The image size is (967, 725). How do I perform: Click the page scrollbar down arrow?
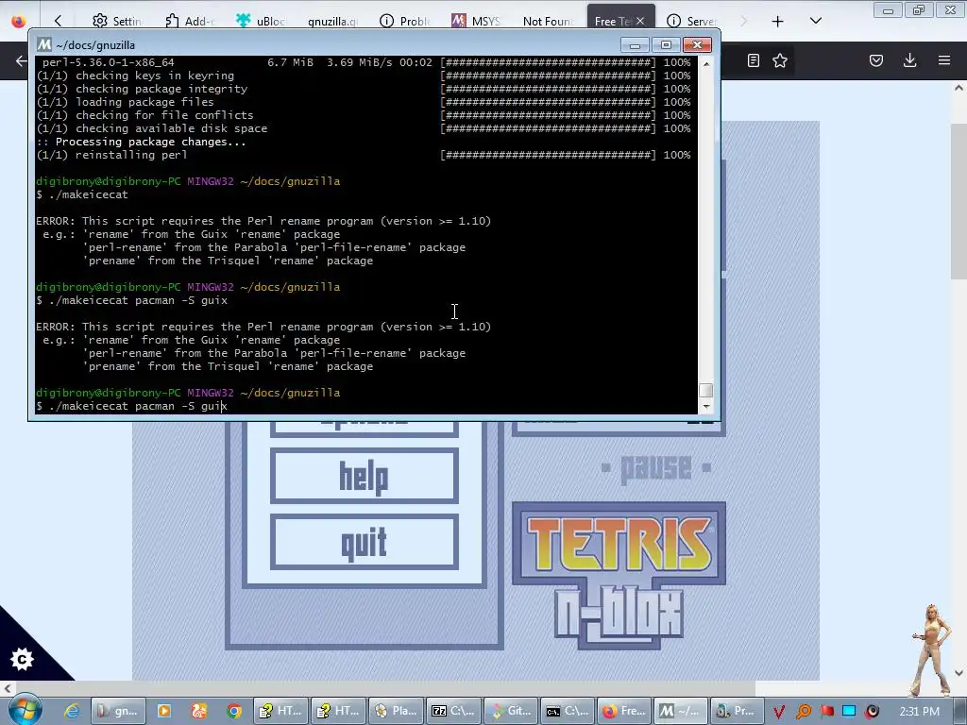(x=959, y=673)
